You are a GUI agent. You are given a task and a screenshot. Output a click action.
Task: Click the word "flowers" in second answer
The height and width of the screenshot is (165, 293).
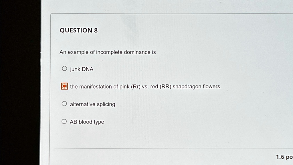click(x=212, y=86)
